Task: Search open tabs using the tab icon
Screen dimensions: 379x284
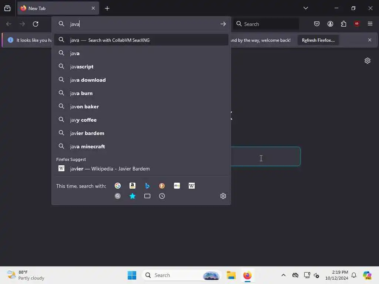Action: click(147, 196)
